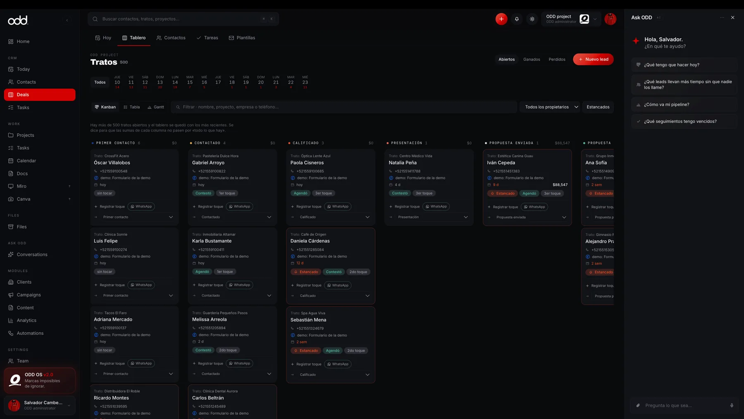
Task: Click the top search contacts field
Action: (183, 19)
